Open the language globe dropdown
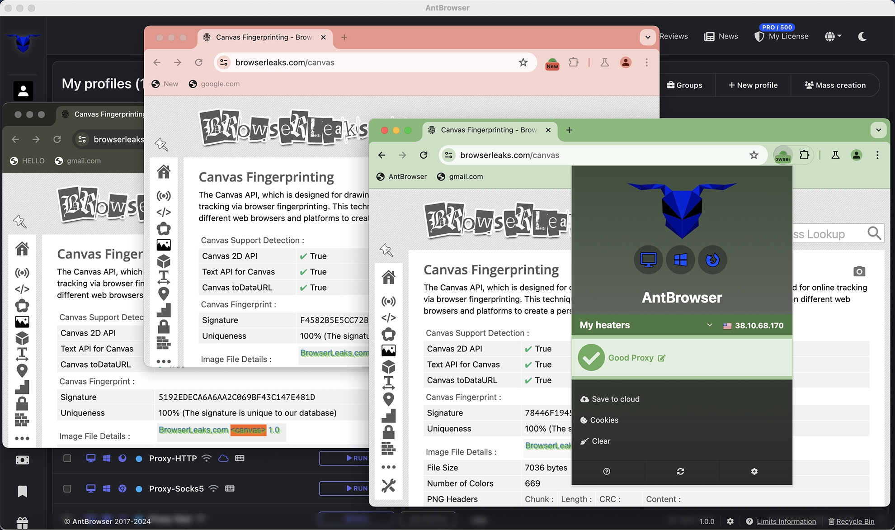 [x=833, y=37]
